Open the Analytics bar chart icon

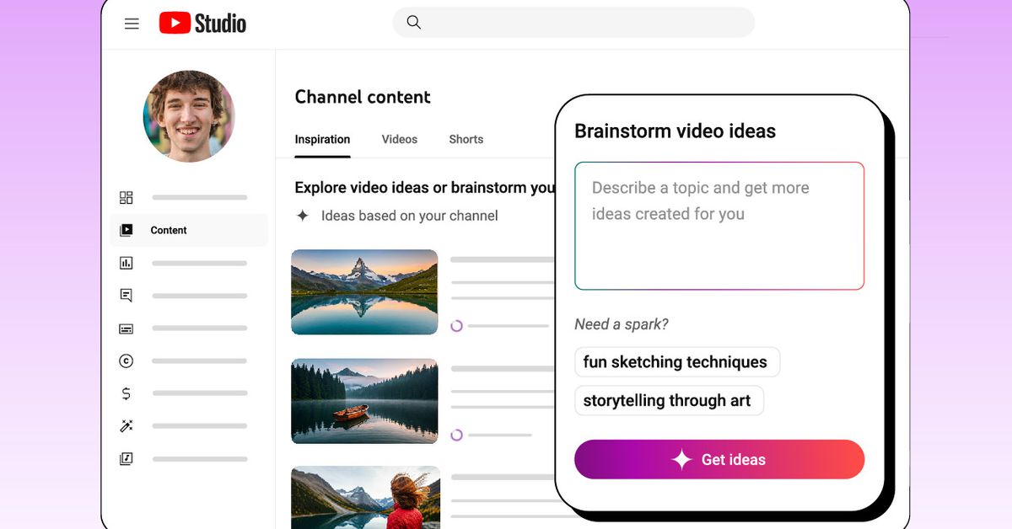click(126, 263)
